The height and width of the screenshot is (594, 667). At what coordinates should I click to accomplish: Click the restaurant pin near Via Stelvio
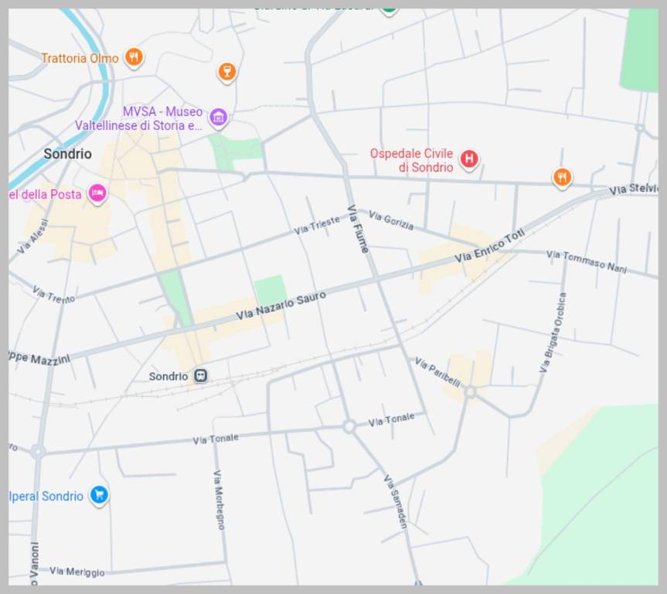tap(562, 178)
